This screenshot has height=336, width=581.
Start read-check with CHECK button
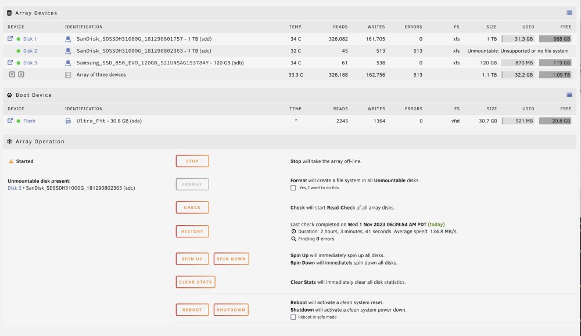[x=192, y=208]
